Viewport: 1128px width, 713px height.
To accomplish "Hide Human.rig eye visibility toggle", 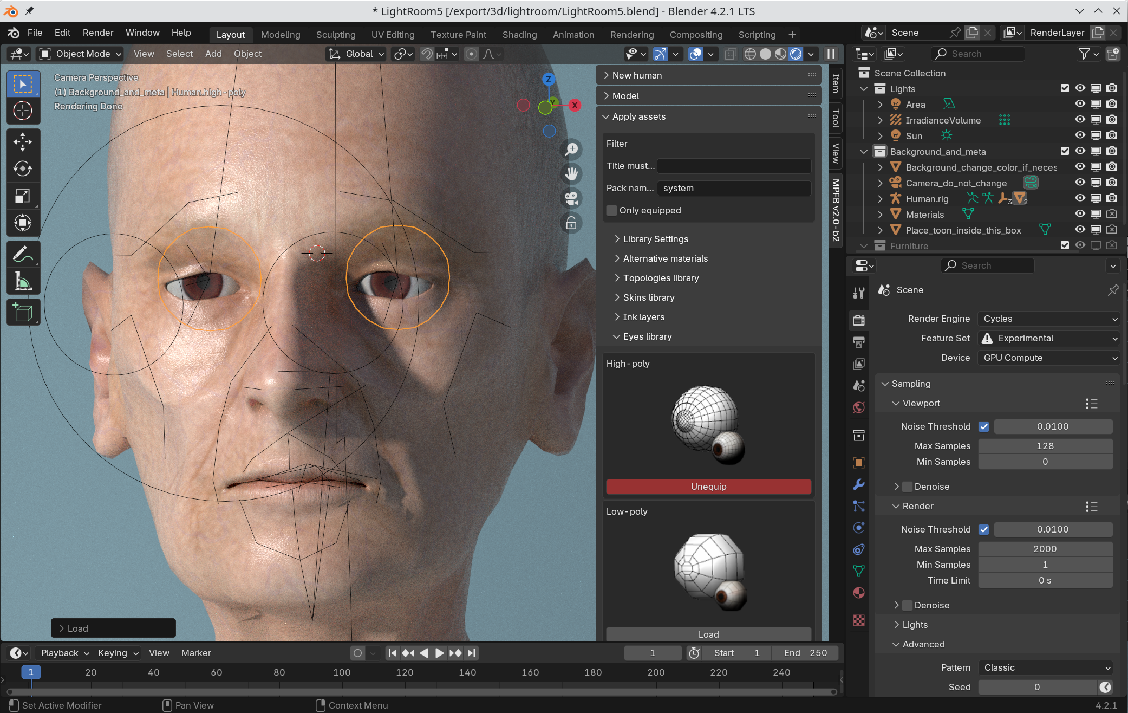I will click(x=1080, y=198).
